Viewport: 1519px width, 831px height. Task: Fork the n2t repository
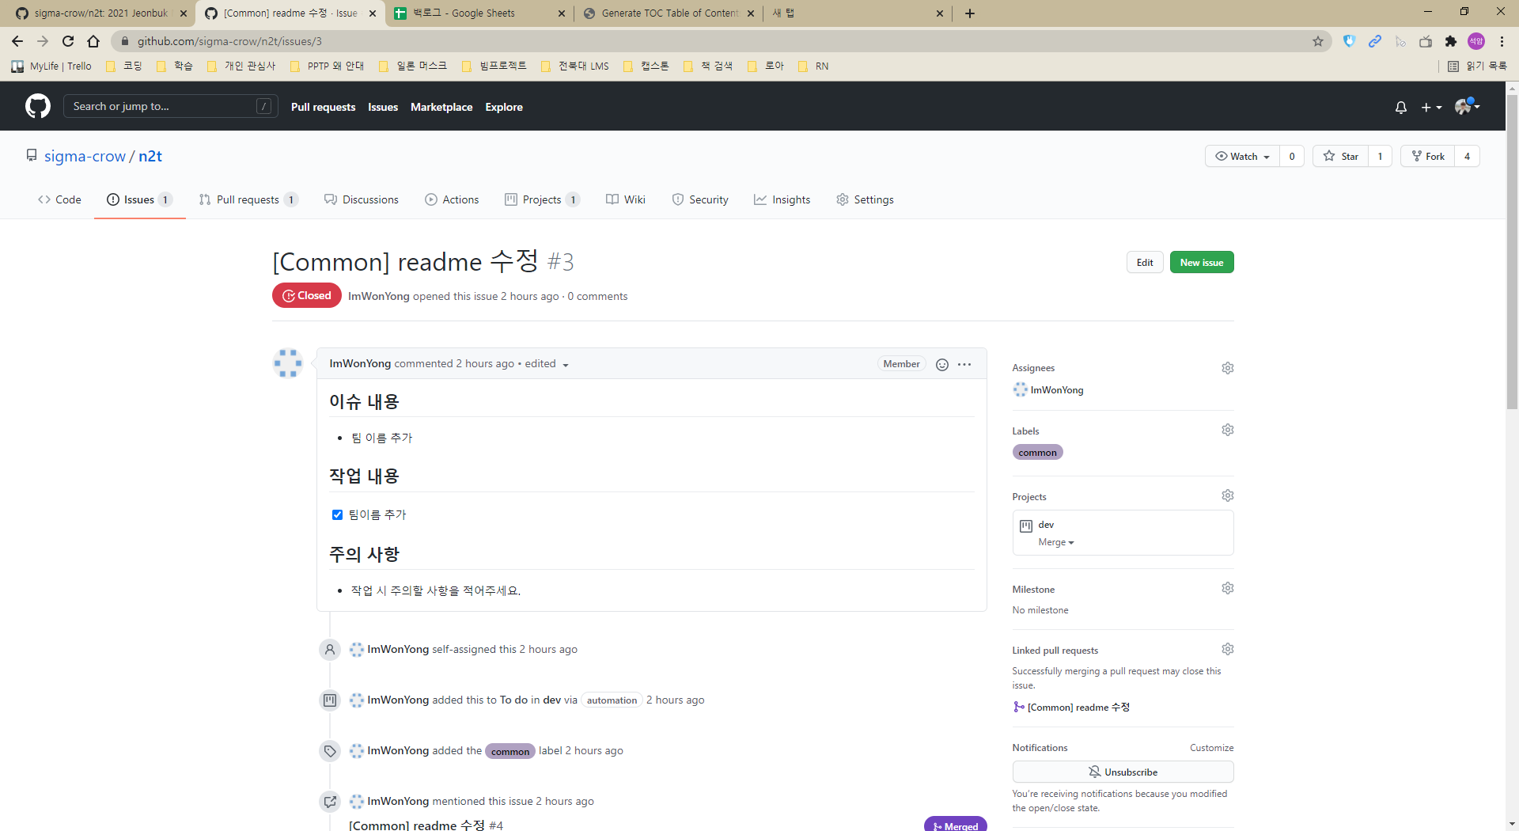point(1428,157)
